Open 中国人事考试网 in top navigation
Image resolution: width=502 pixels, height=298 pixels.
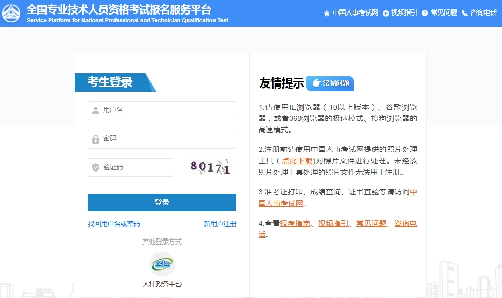[x=355, y=13]
